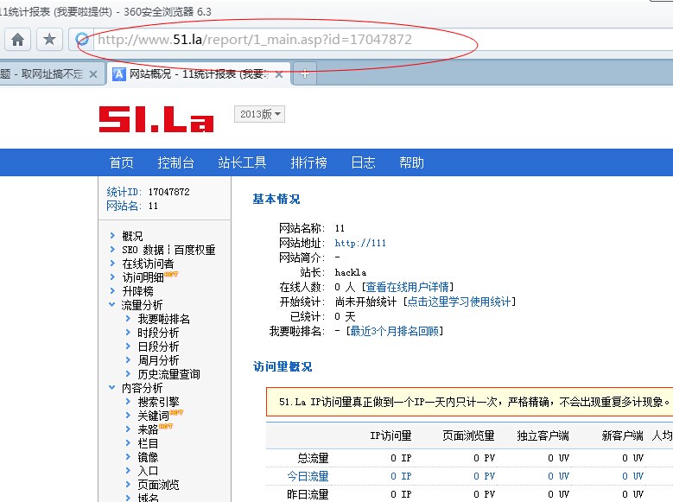
Task: Click the 站长 name hackla
Action: click(351, 272)
